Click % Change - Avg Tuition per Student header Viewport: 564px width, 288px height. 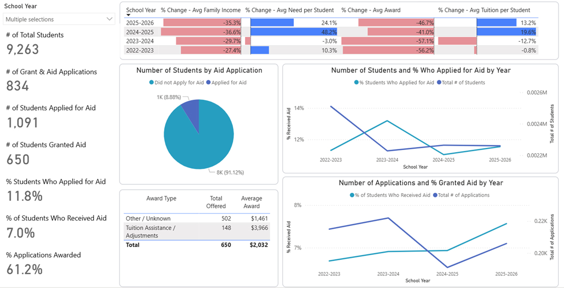tap(484, 10)
